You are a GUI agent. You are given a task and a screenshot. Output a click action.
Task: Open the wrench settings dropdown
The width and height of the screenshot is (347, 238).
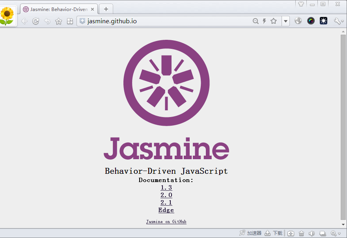point(337,20)
